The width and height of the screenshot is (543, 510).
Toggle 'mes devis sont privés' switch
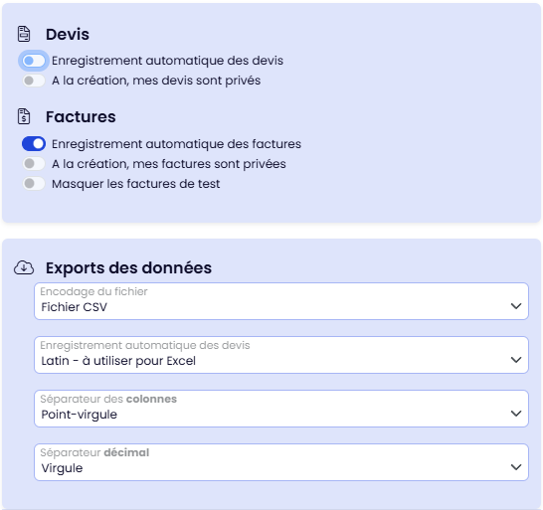click(x=34, y=81)
